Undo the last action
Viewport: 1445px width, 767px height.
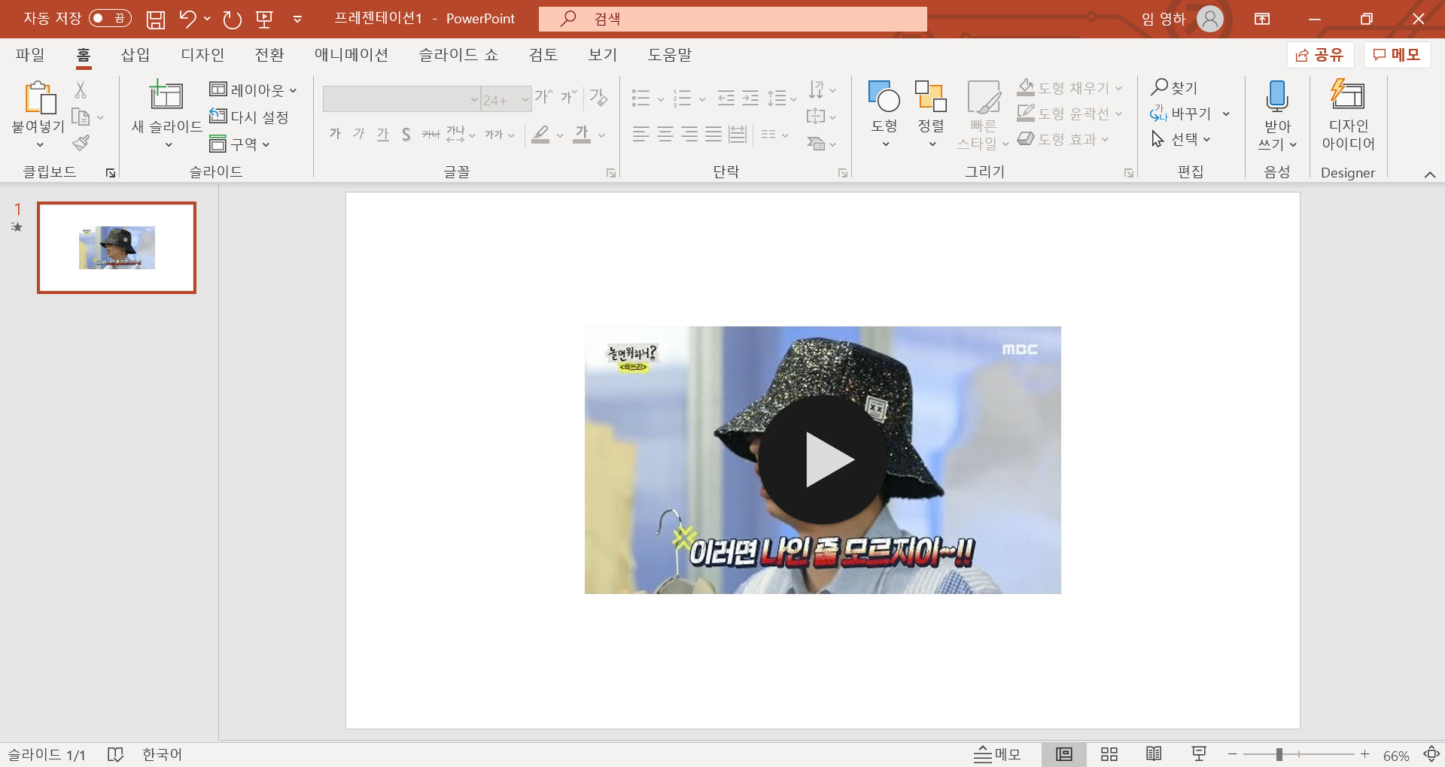click(187, 19)
